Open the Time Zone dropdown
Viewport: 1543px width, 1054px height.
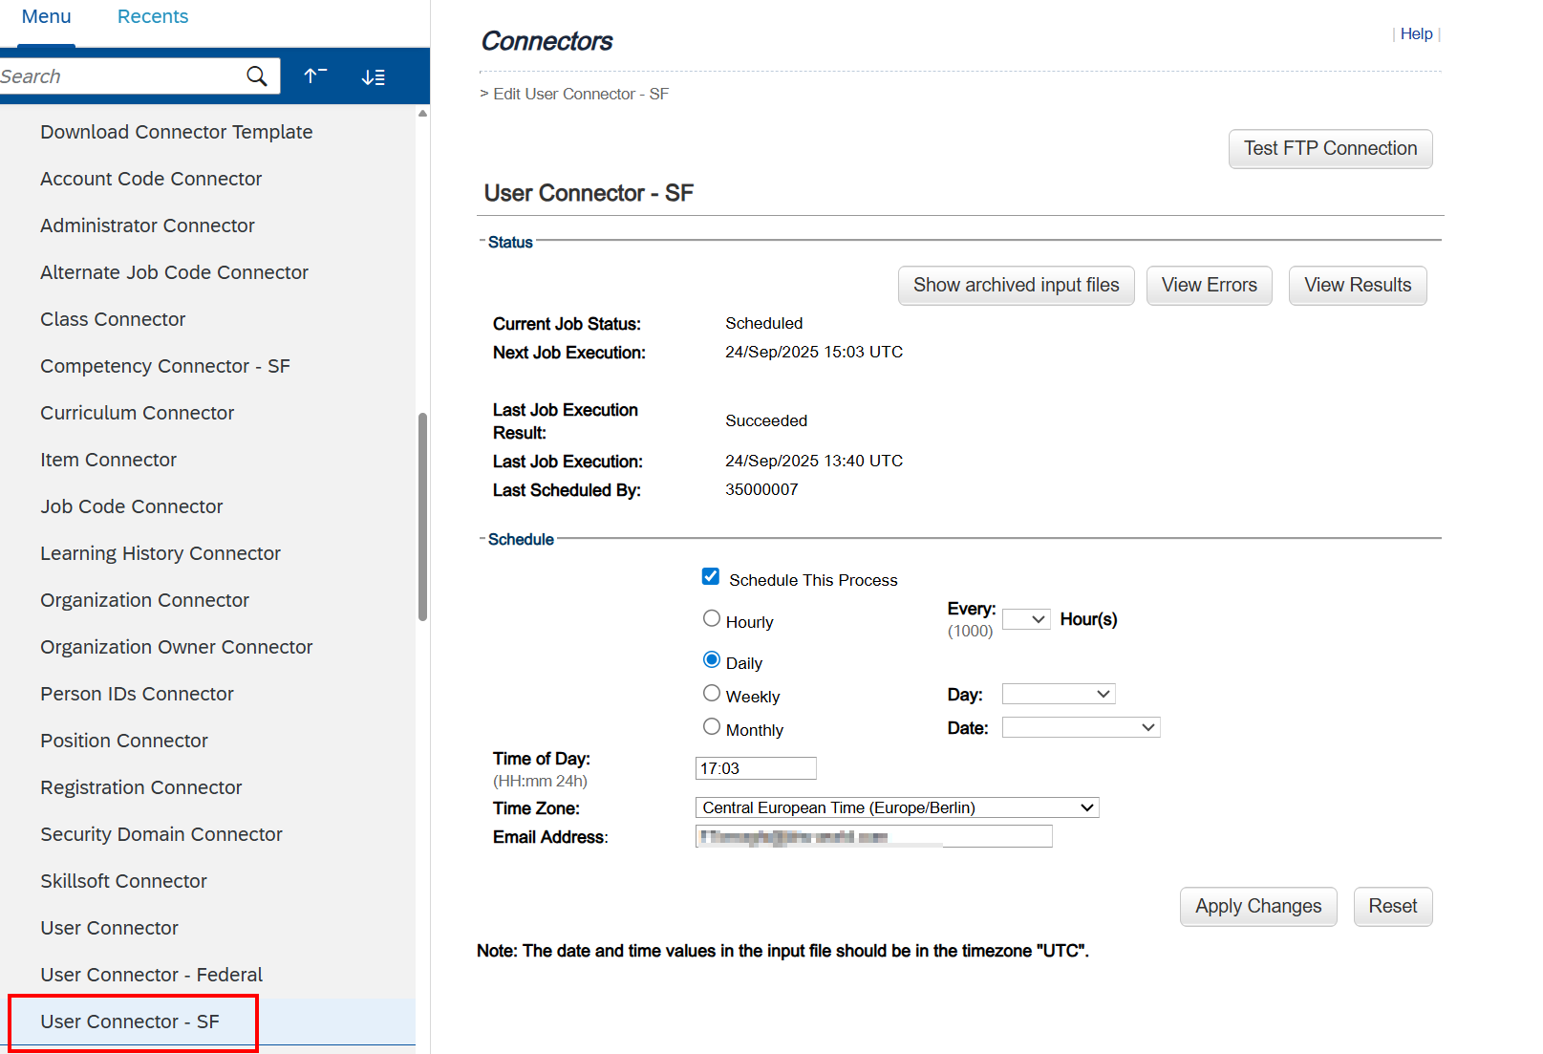[896, 807]
